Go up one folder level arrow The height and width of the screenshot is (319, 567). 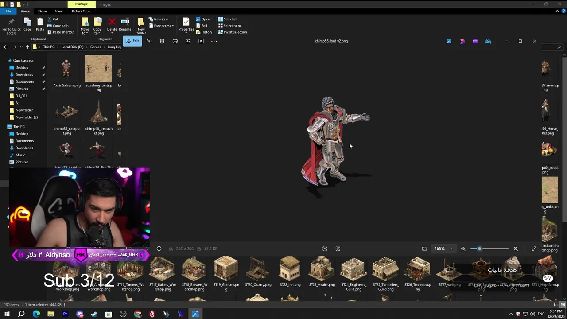[27, 47]
